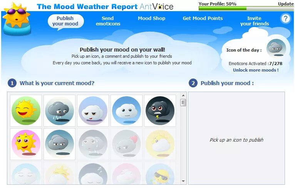Open the Mood Shop tab
Viewport: 295px width, 189px height.
click(x=151, y=18)
